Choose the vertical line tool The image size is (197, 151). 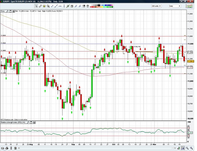[x=64, y=6]
